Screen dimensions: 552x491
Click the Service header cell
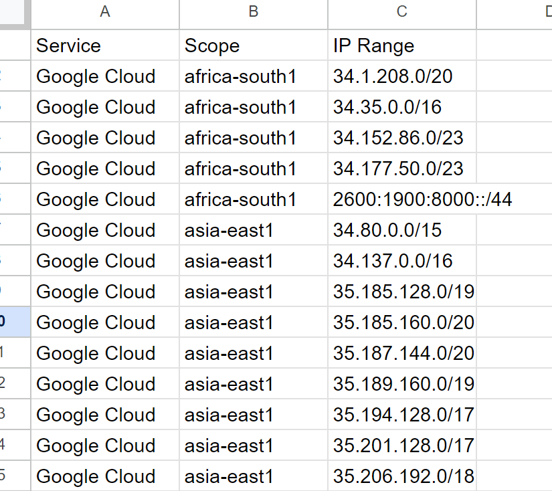point(105,45)
